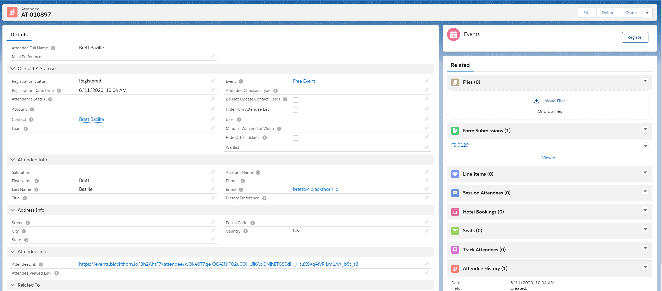Toggle the Hide from Attendee List checkbox
The height and width of the screenshot is (291, 662).
(295, 110)
